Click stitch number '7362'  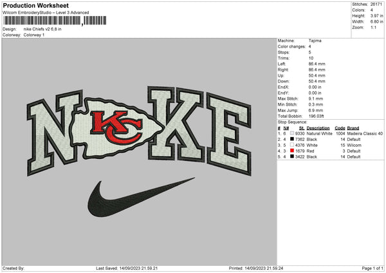300,140
